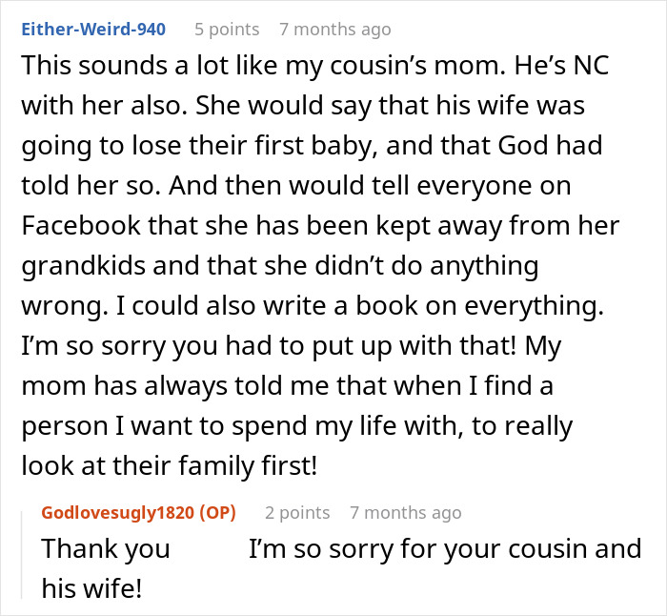
Task: Open the top comment's 7 months ago timestamp
Action: coord(334,29)
